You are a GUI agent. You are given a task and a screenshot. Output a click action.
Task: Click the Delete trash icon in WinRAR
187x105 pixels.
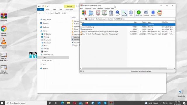[111, 13]
